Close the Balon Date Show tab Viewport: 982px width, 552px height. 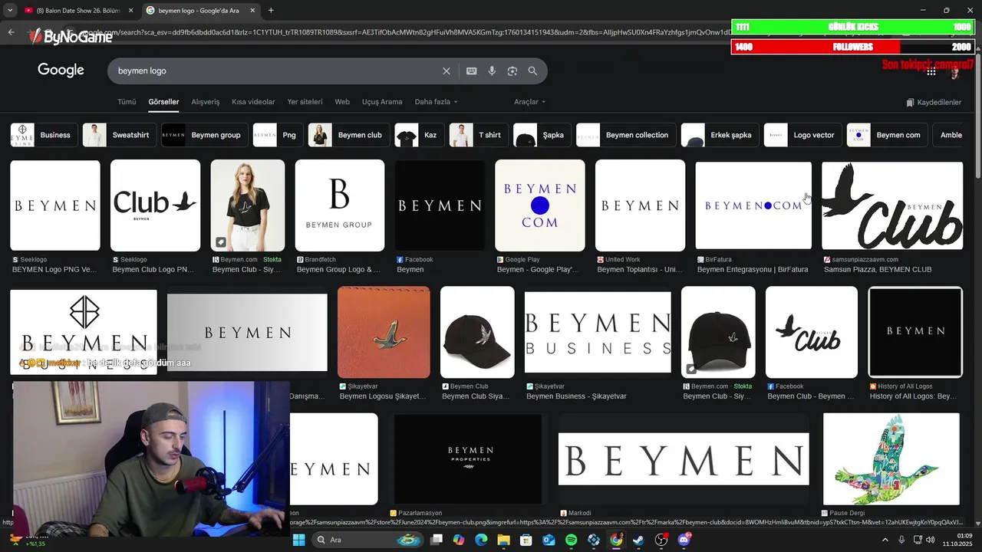(130, 11)
